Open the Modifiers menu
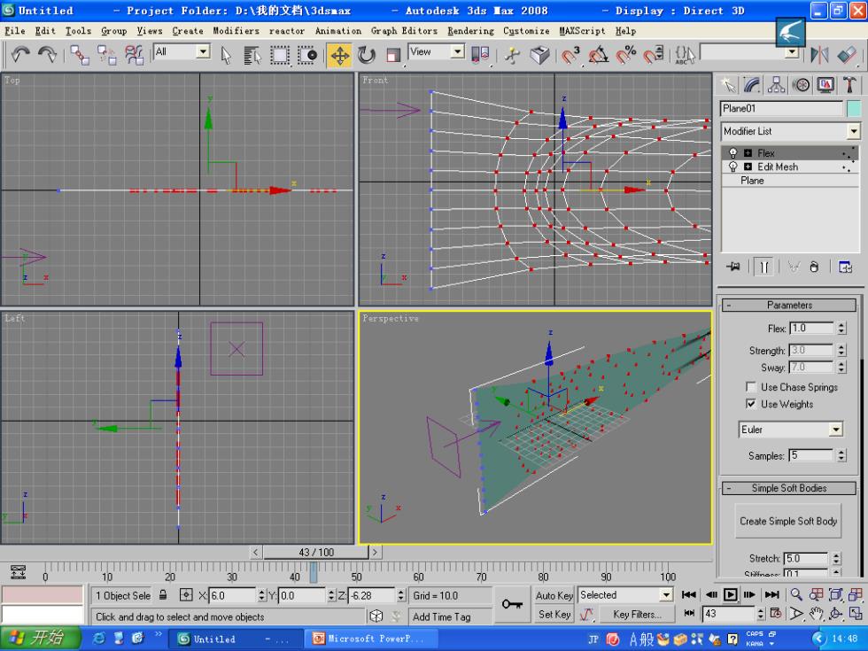This screenshot has width=868, height=651. [x=236, y=31]
